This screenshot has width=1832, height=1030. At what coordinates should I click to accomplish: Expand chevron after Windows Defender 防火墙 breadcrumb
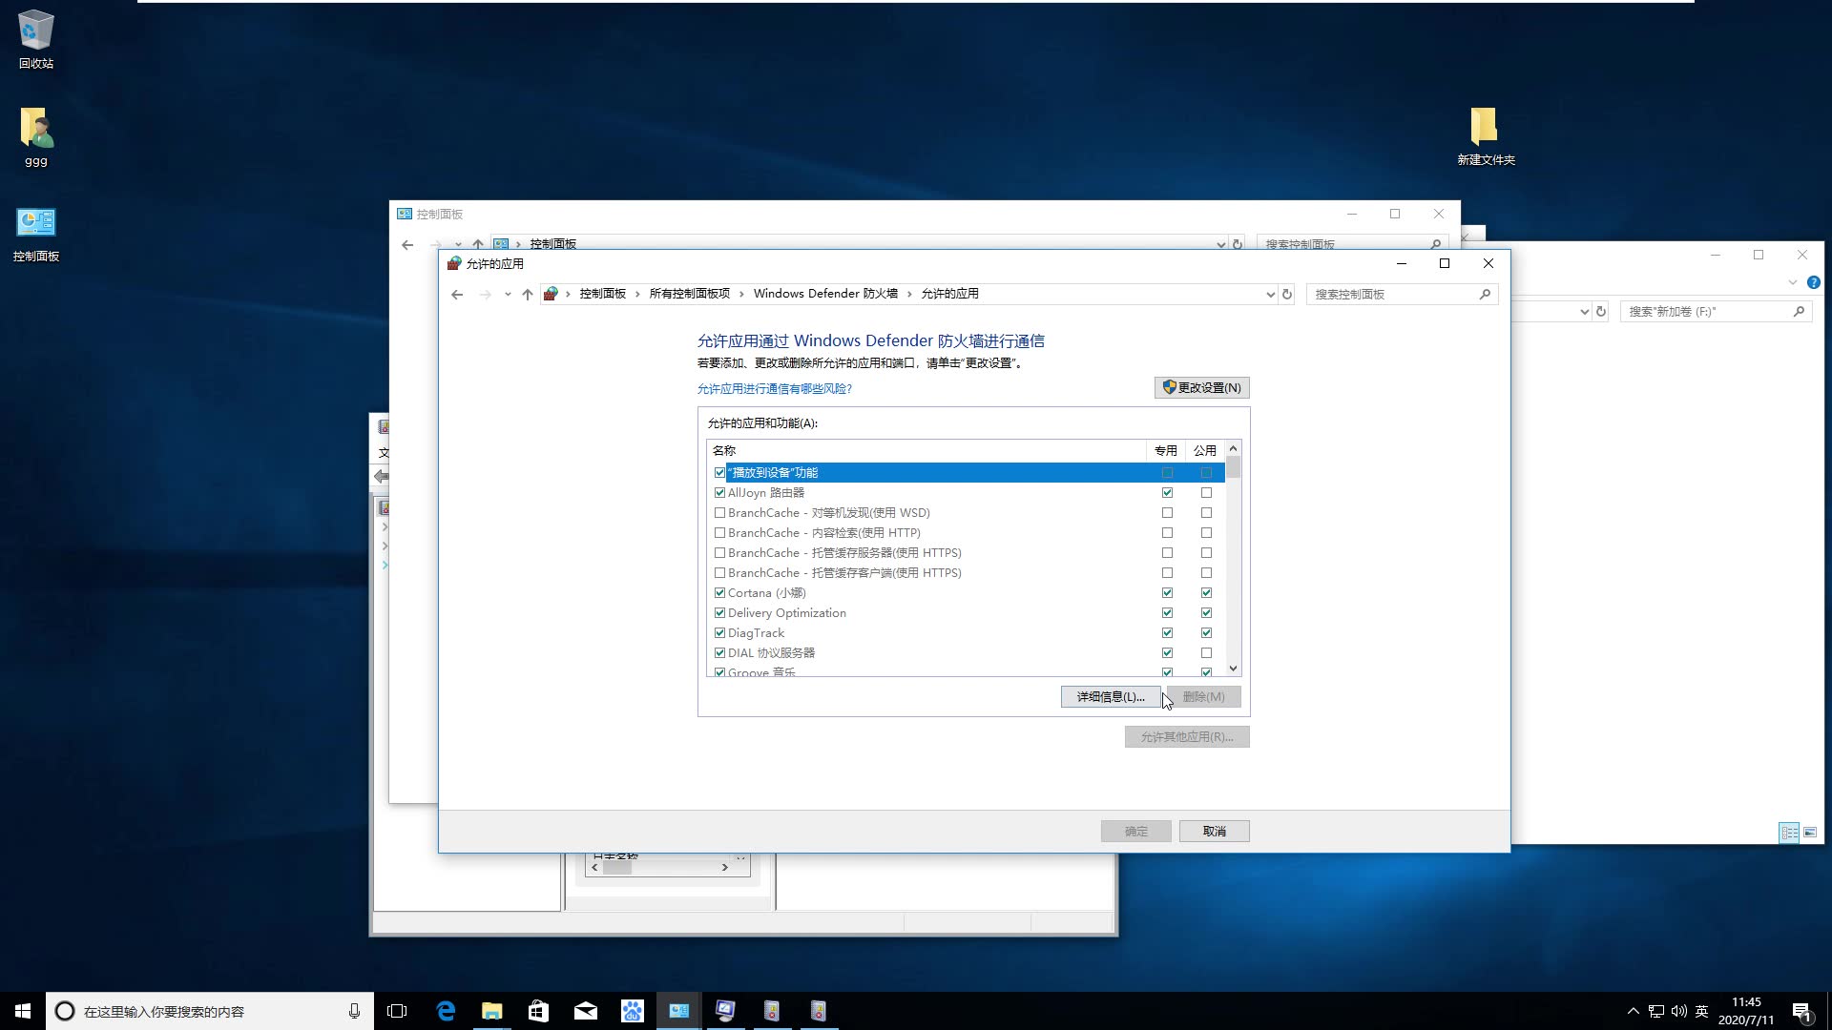pyautogui.click(x=909, y=294)
